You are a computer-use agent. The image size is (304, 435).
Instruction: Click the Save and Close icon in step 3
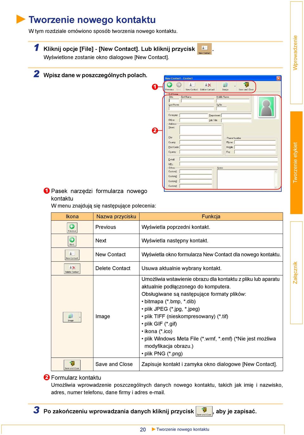204,411
